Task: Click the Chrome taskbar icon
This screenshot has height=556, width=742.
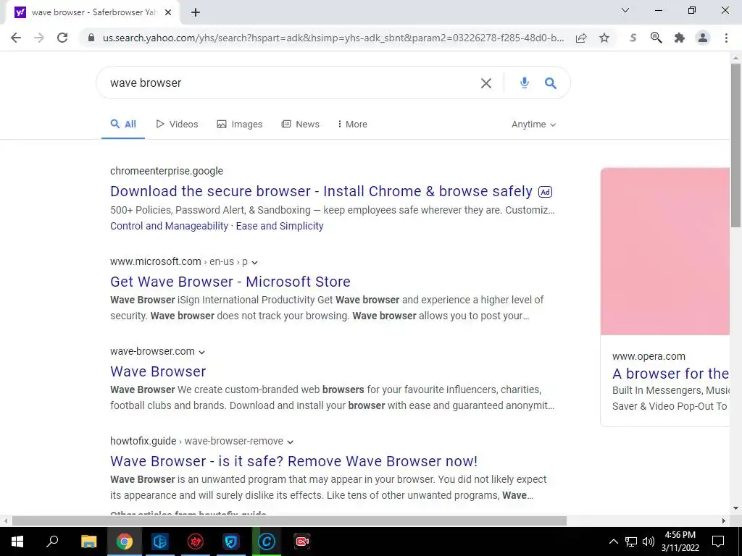Action: (x=125, y=542)
